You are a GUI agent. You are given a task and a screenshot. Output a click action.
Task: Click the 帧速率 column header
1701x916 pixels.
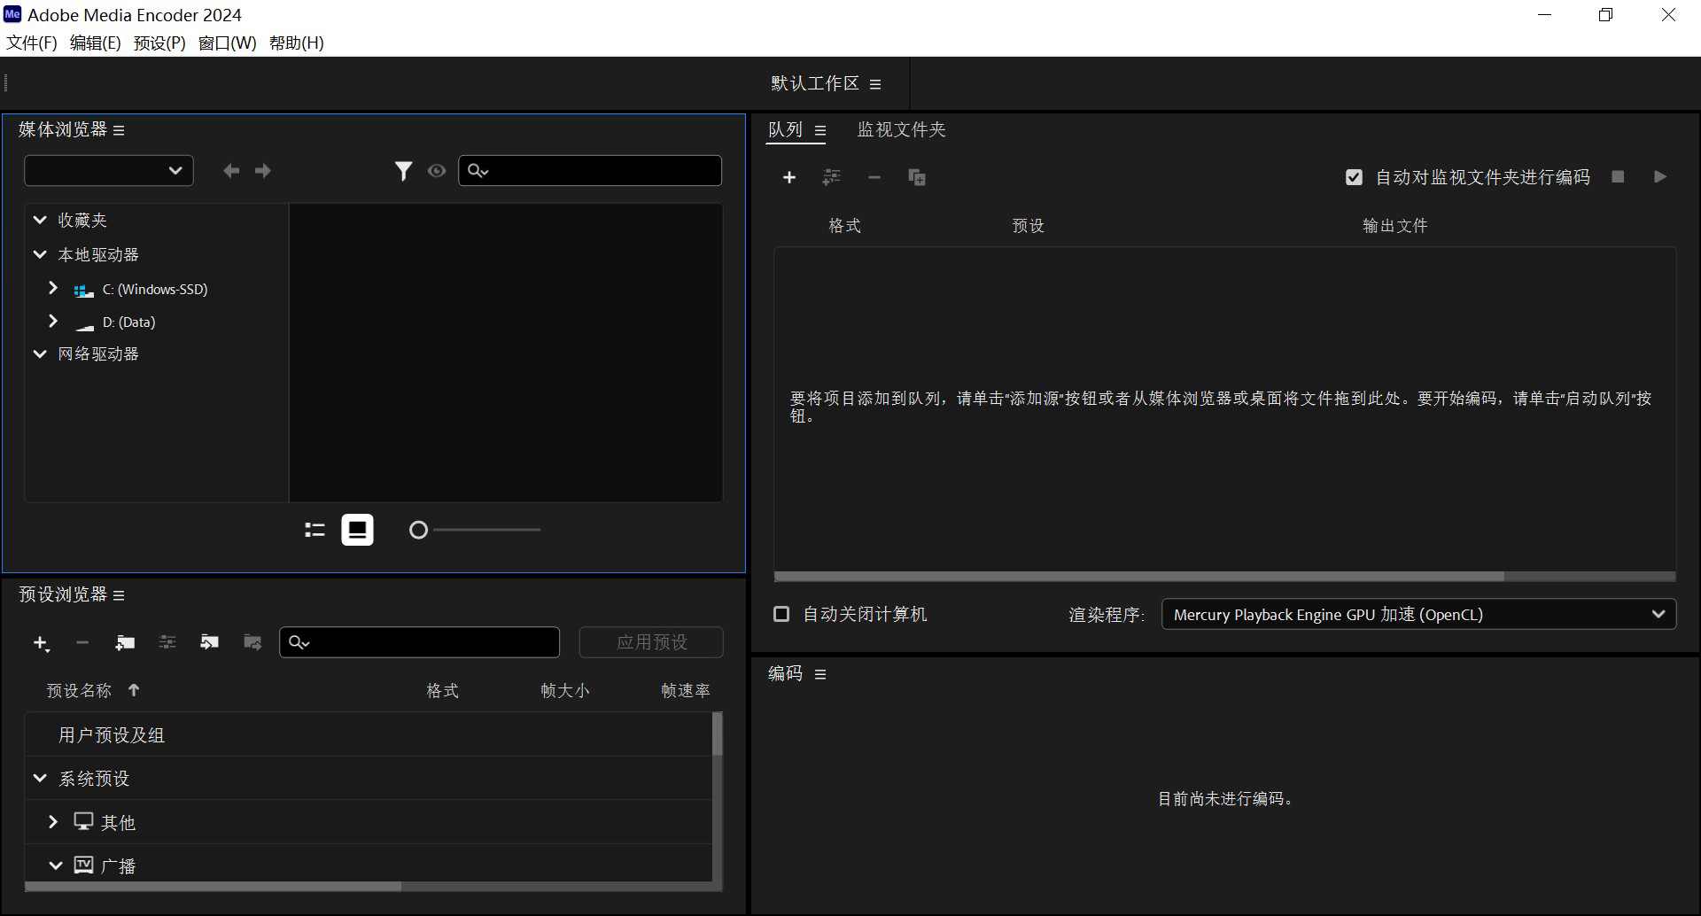(x=686, y=690)
